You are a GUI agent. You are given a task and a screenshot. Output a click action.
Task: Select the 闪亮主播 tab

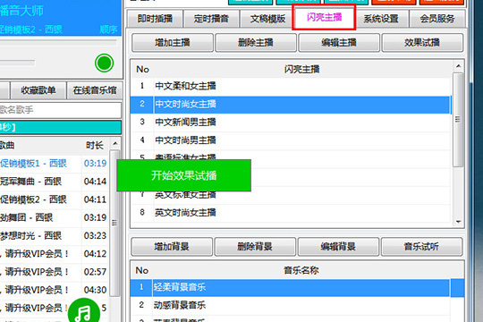pos(324,17)
